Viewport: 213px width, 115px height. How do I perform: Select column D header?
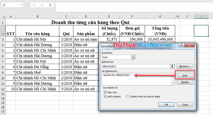[86, 16]
